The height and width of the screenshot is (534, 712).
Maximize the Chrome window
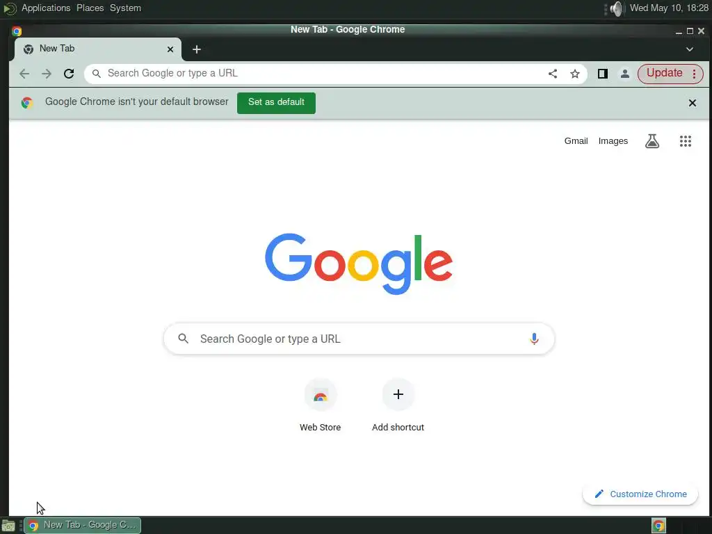[690, 31]
